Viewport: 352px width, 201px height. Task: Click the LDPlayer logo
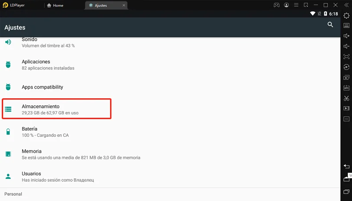tap(5, 5)
